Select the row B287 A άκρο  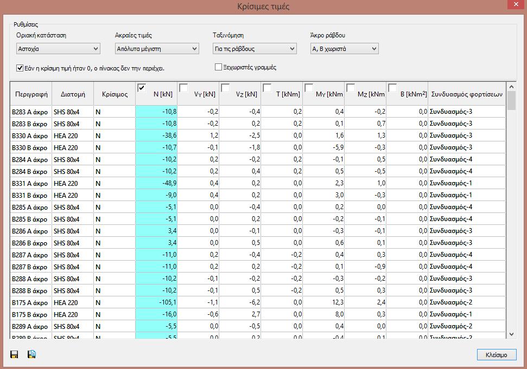coord(258,255)
